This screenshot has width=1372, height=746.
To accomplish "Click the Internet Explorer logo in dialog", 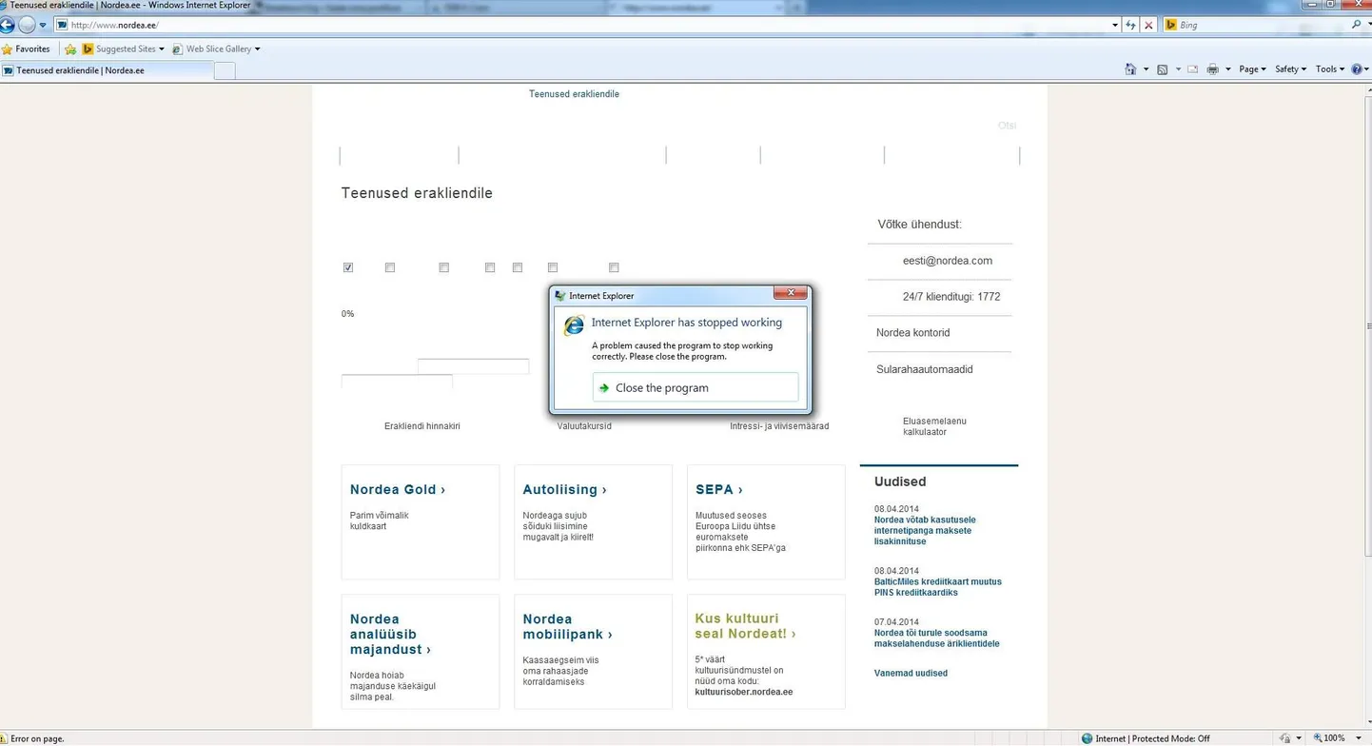I will point(573,325).
